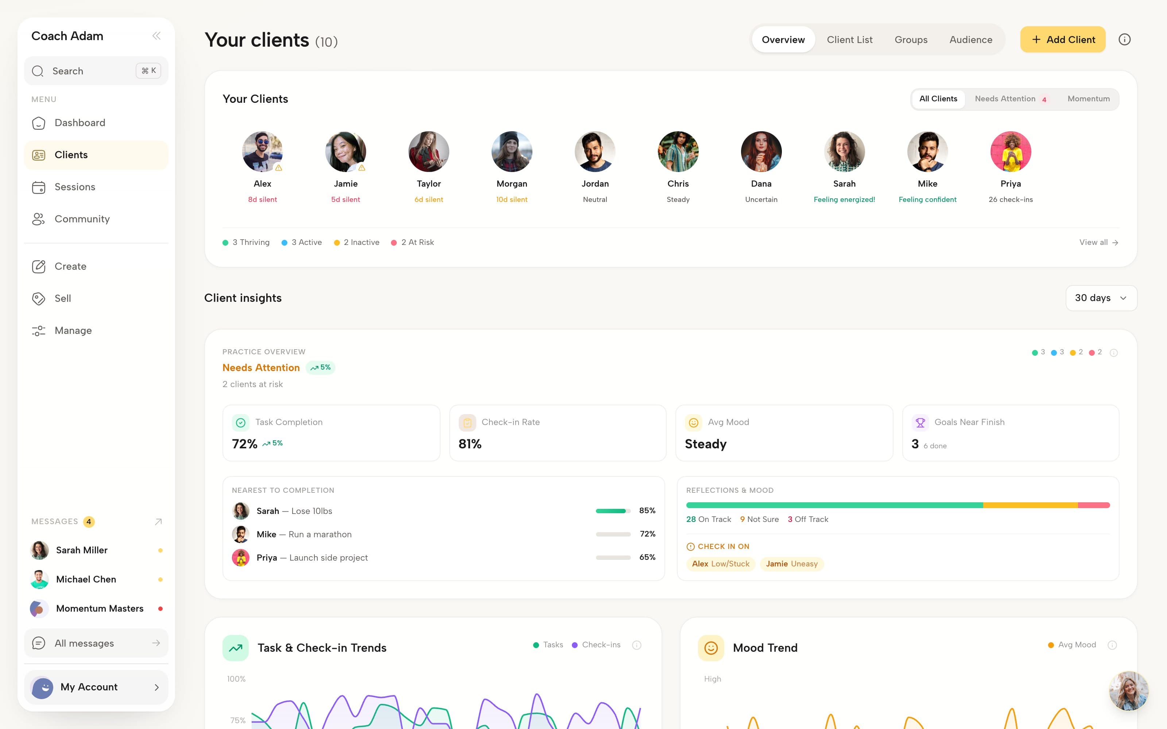Image resolution: width=1167 pixels, height=729 pixels.
Task: Open Sessions calendar icon in sidebar
Action: click(x=39, y=187)
